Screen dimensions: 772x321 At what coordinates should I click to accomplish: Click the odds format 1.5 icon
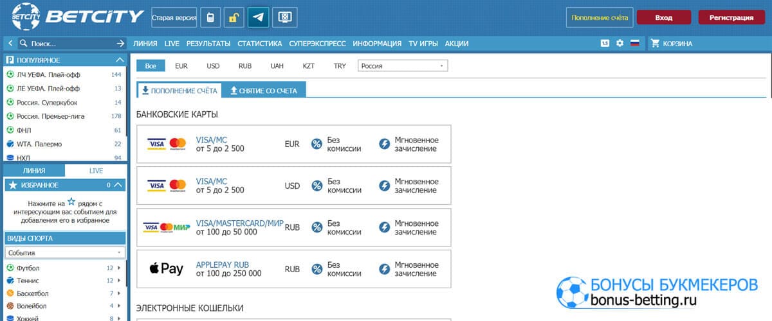coord(605,44)
